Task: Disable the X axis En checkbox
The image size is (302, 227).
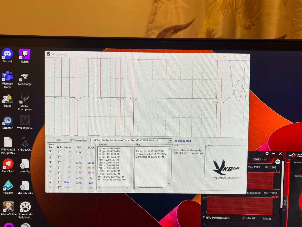Action: click(50, 152)
